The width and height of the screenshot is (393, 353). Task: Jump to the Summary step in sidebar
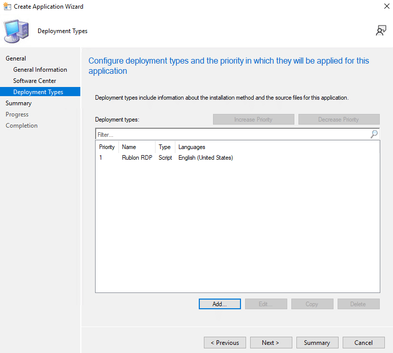[x=18, y=103]
